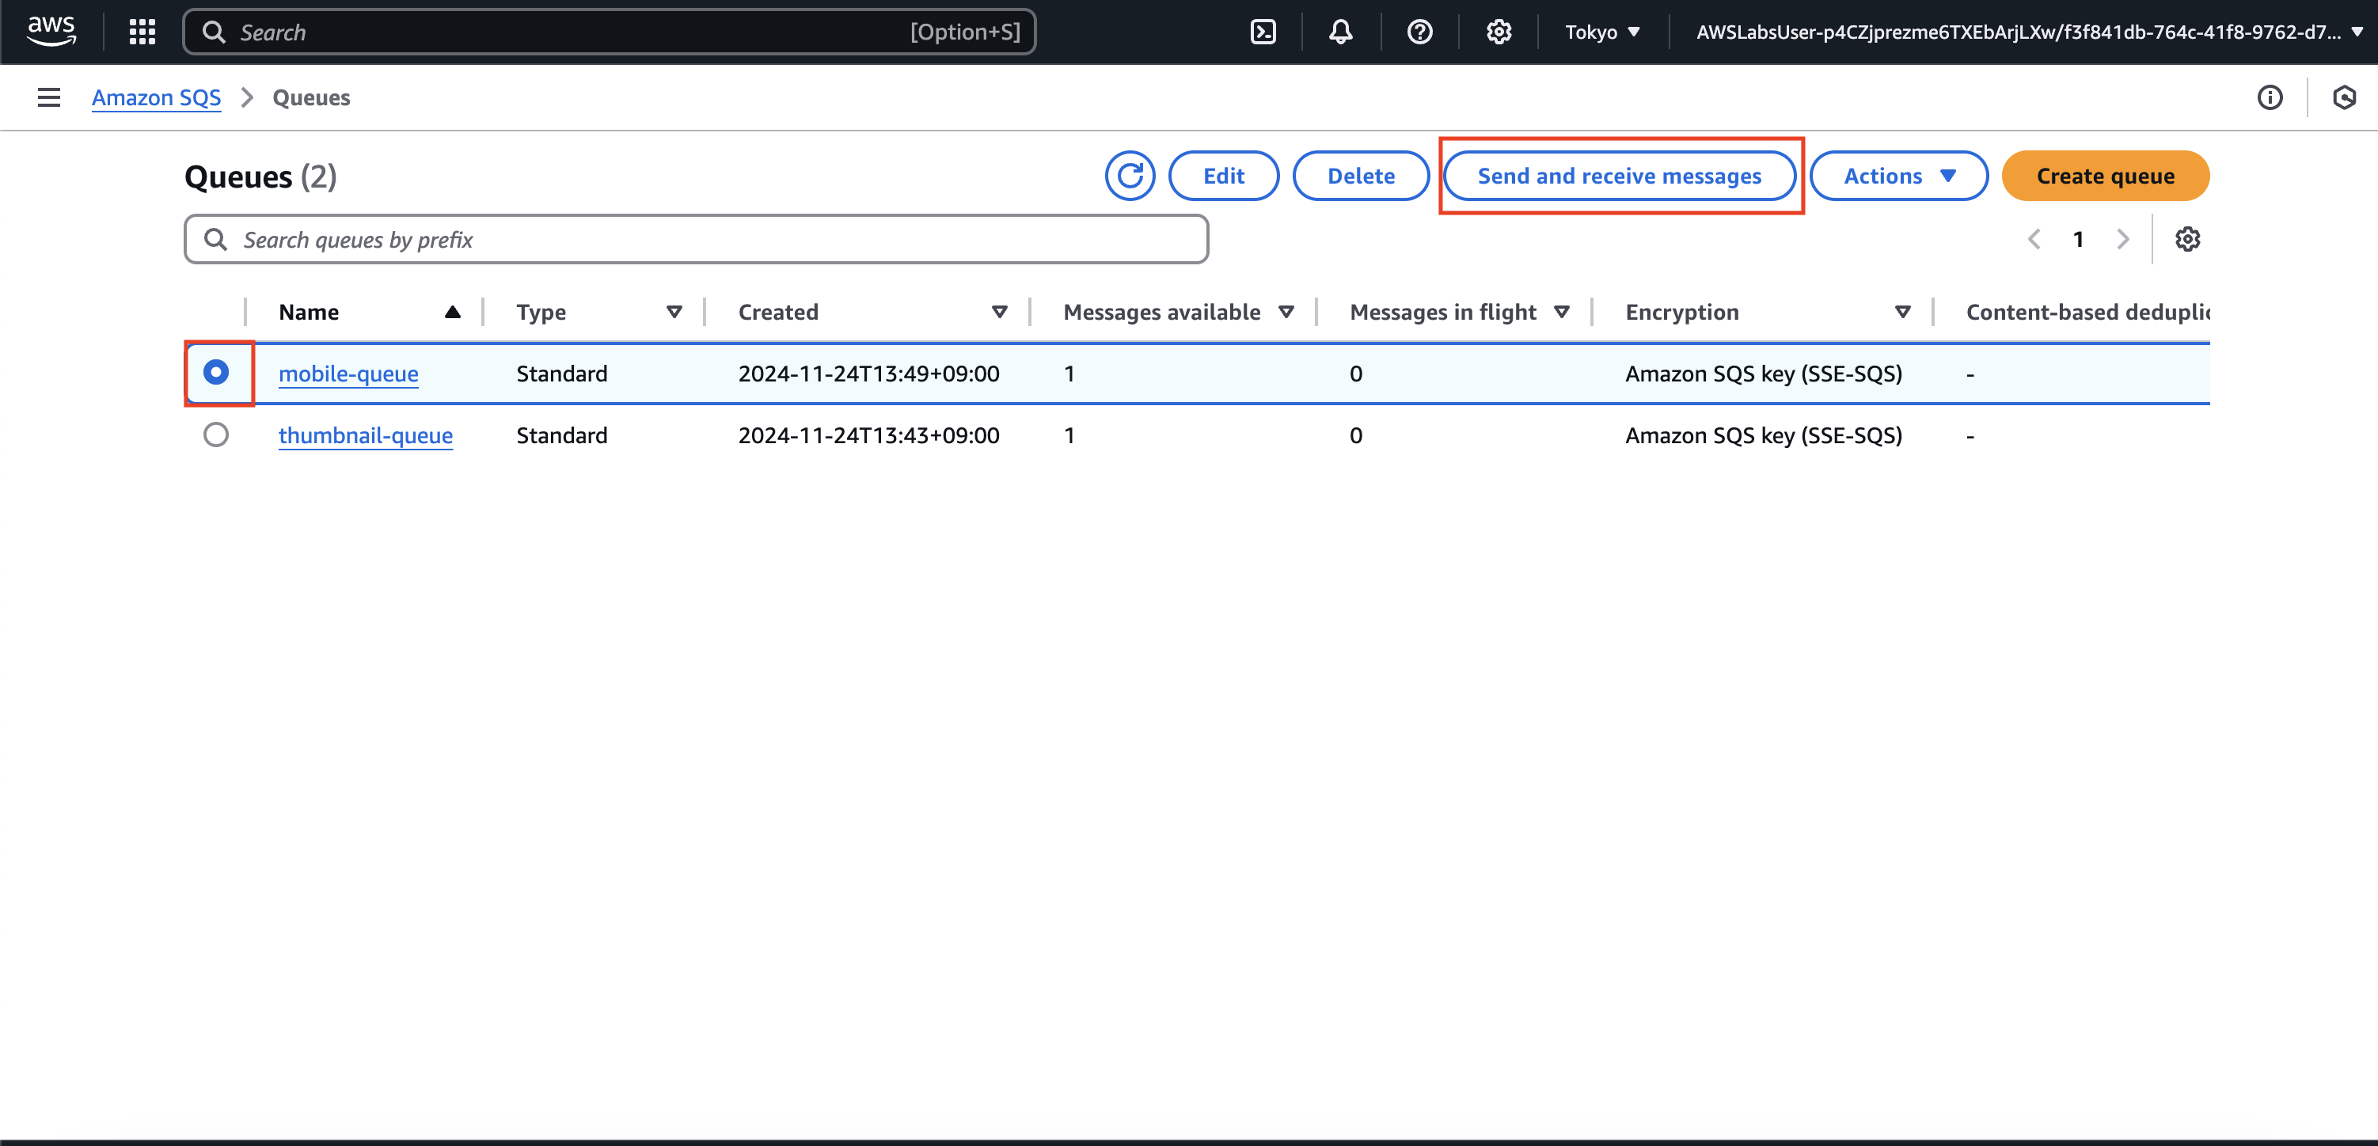
Task: Open table preferences gear icon
Action: pyautogui.click(x=2187, y=239)
